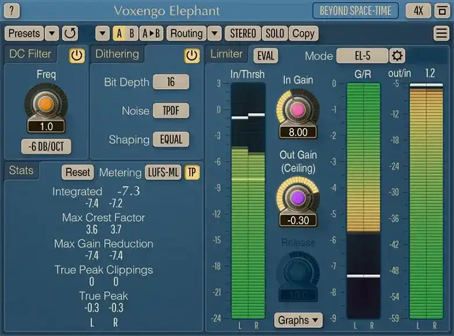
Task: Open limiter mode gear settings
Action: point(397,55)
